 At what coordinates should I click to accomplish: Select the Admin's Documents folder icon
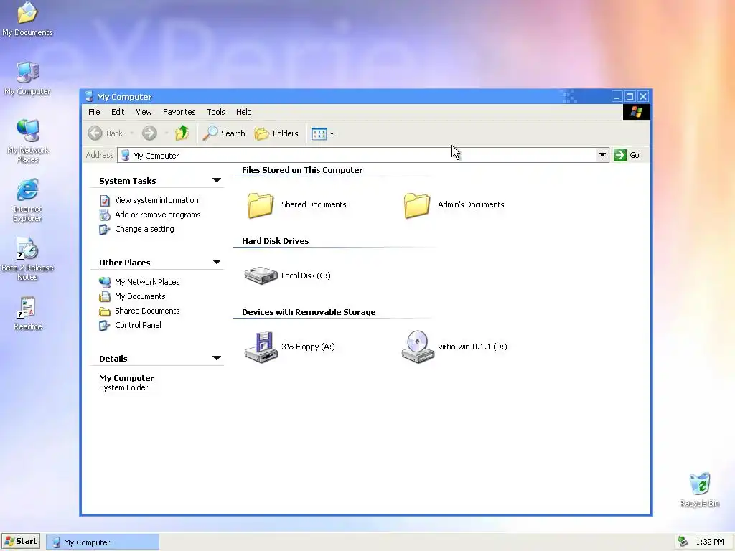click(417, 205)
